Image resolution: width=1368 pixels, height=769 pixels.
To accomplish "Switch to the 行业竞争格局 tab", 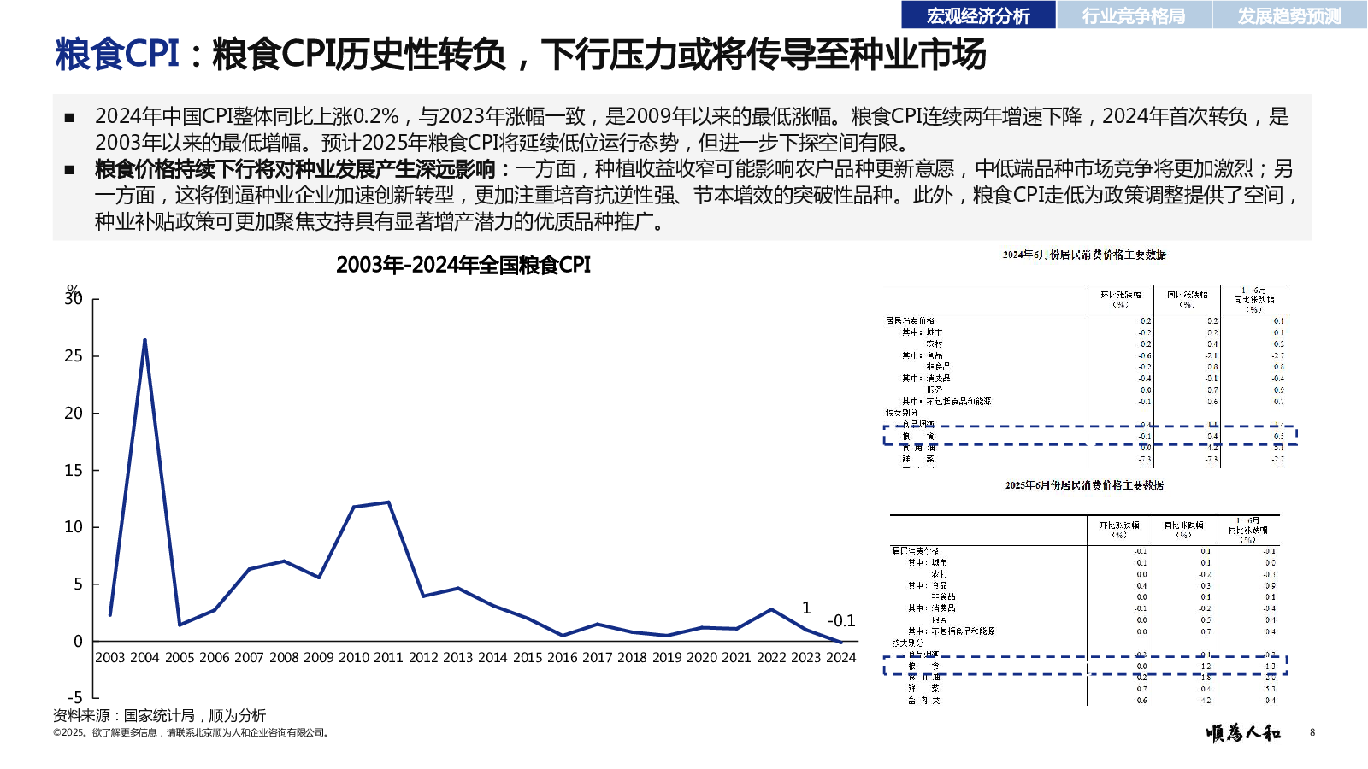I will (1134, 15).
